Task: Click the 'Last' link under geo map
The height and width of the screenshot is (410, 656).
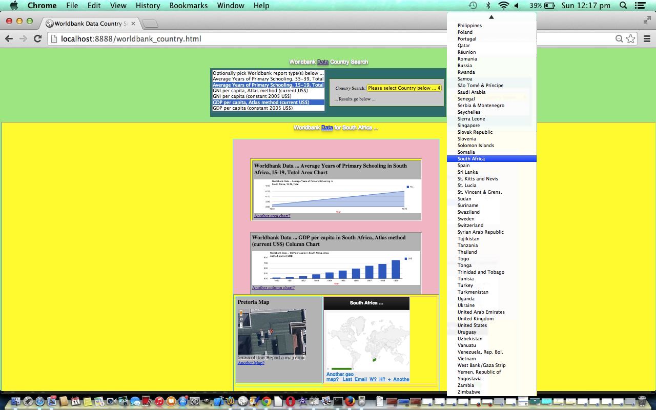Action: coord(347,379)
